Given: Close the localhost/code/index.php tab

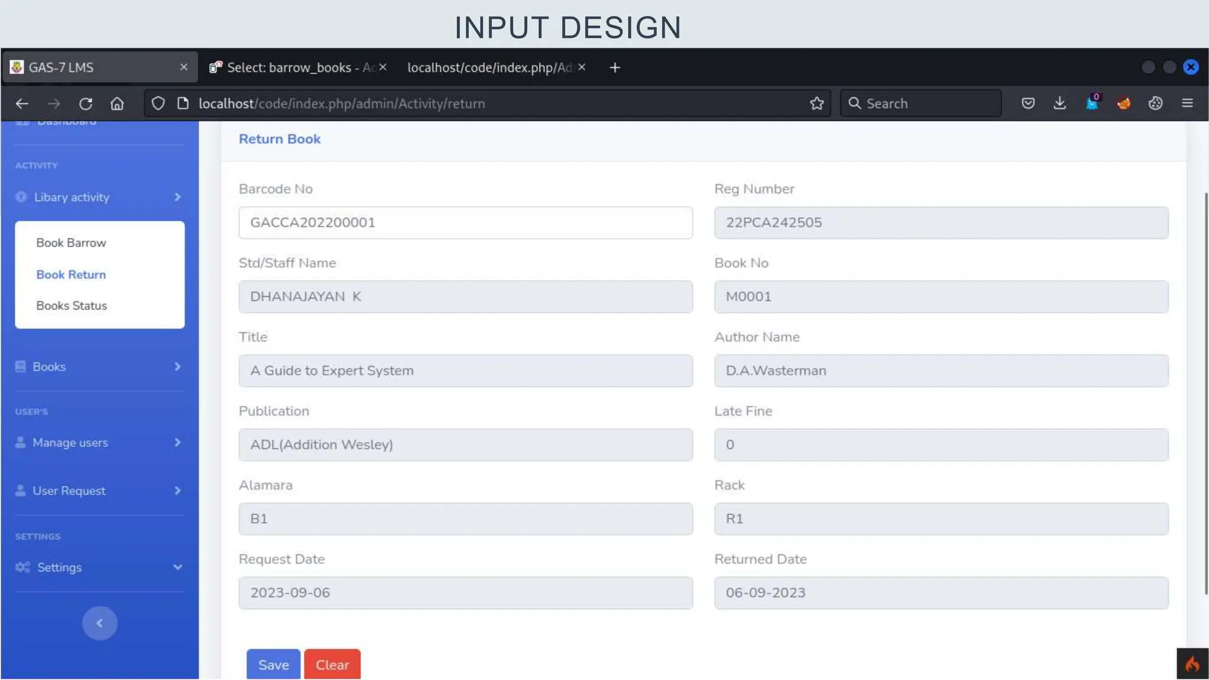Looking at the screenshot, I should [x=581, y=67].
